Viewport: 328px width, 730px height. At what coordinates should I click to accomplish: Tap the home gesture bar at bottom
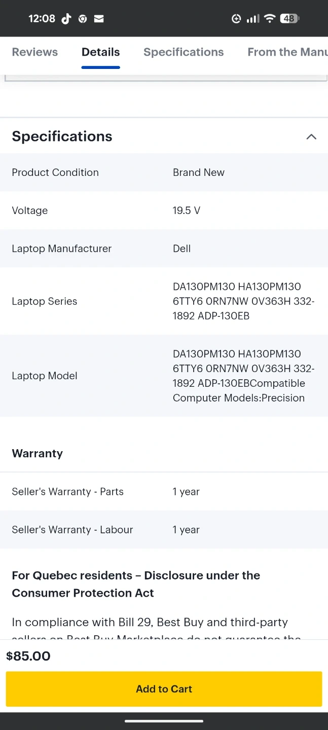[x=164, y=721]
